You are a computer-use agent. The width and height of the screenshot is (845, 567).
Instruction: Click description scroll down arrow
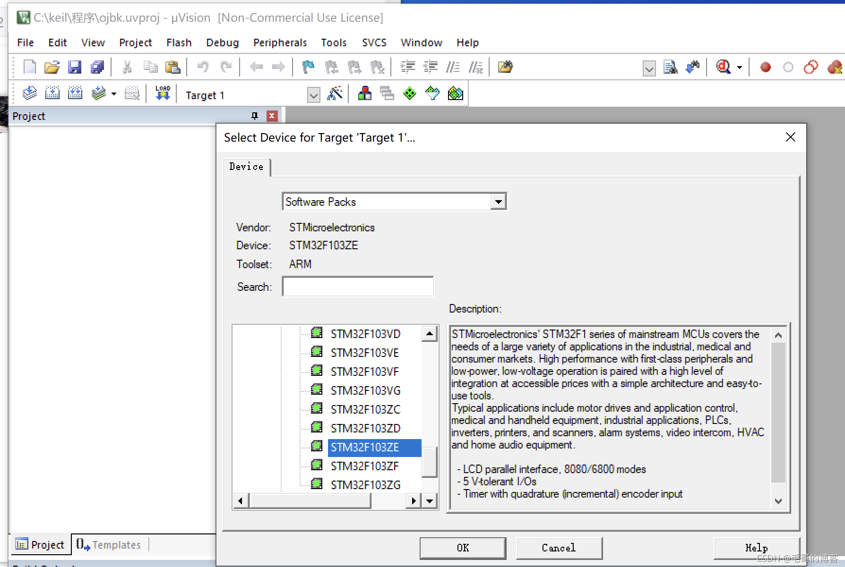[778, 501]
